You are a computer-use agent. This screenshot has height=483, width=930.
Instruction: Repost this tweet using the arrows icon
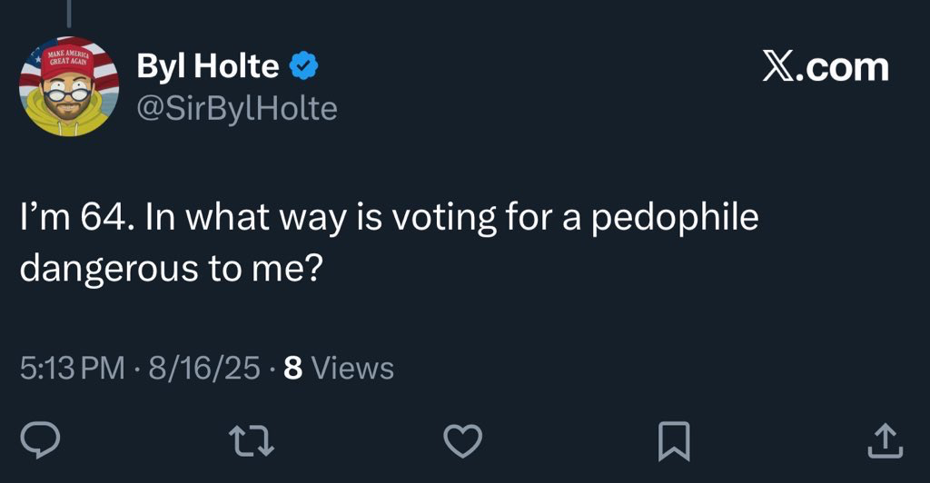pos(253,440)
